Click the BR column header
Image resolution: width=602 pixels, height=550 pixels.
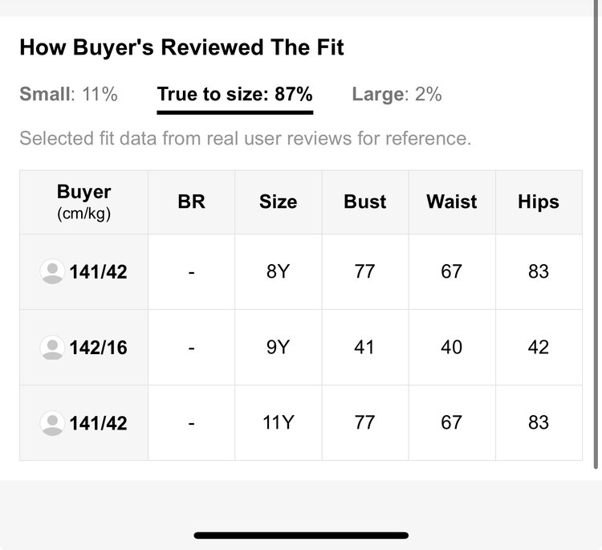[x=192, y=202]
